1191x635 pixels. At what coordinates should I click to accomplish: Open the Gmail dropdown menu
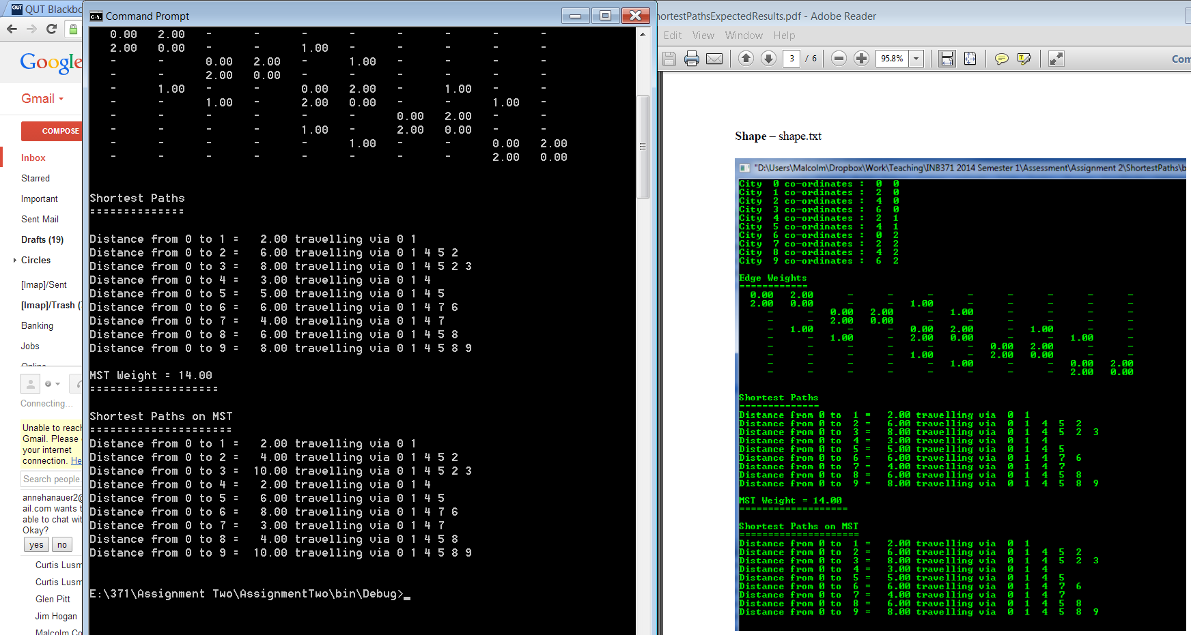click(x=42, y=99)
